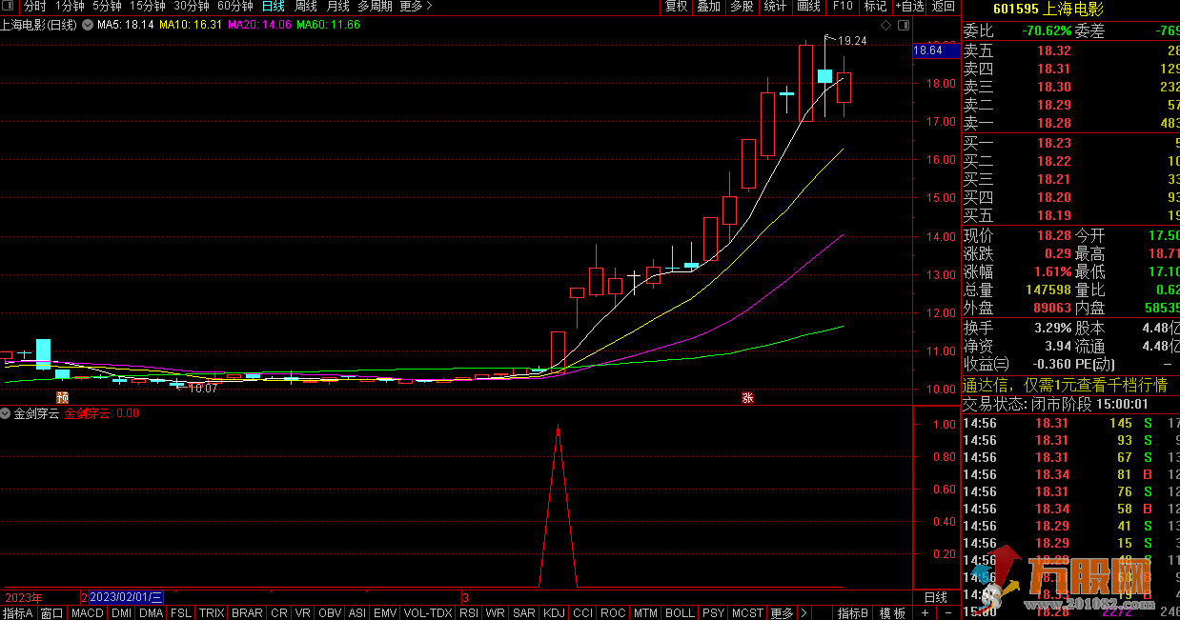Click the 通达信 千档行情 promotion link
Screen dimensions: 1180x620
(x=1064, y=386)
